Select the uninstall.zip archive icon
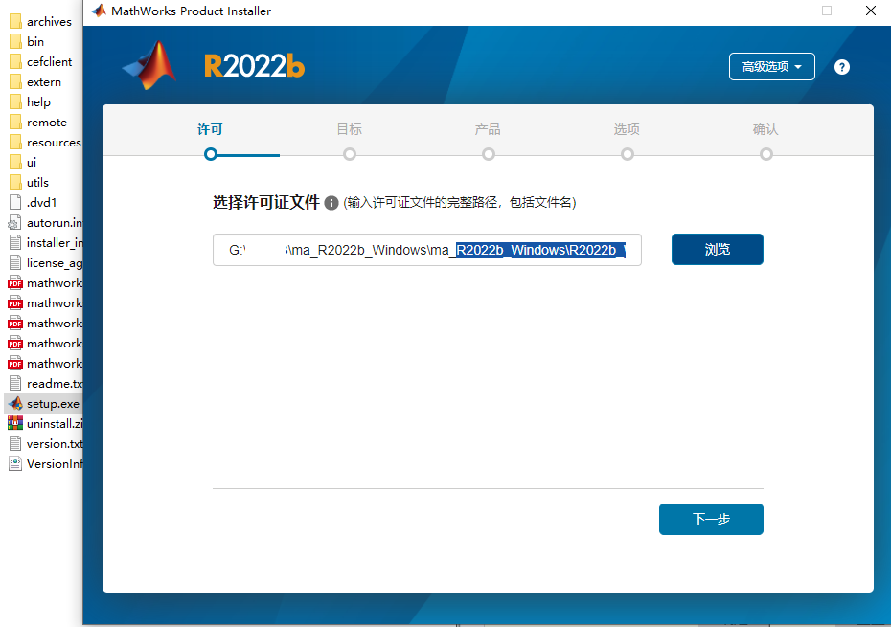Screen dimensions: 891x627 (x=15, y=424)
